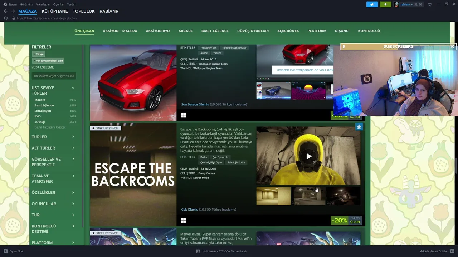Click Windows platform icon on Escape the Backrooms card
The image size is (458, 257).
184,221
